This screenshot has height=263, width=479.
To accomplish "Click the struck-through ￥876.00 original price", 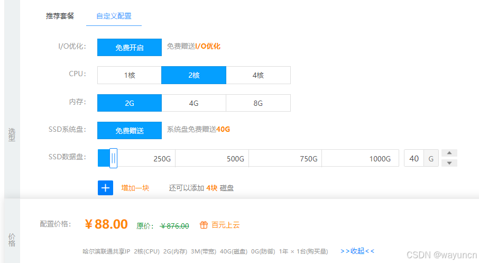I will 174,226.
